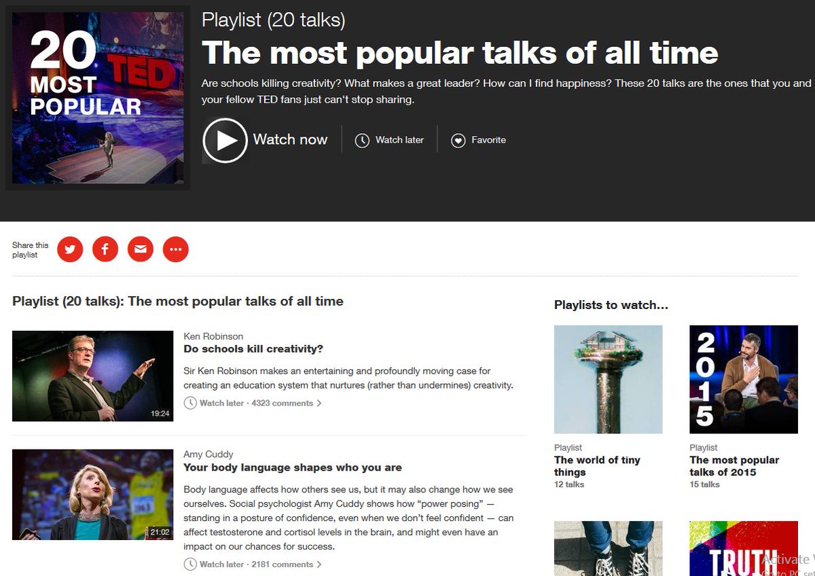
Task: Click the 21:02 duration badge
Action: coord(160,532)
